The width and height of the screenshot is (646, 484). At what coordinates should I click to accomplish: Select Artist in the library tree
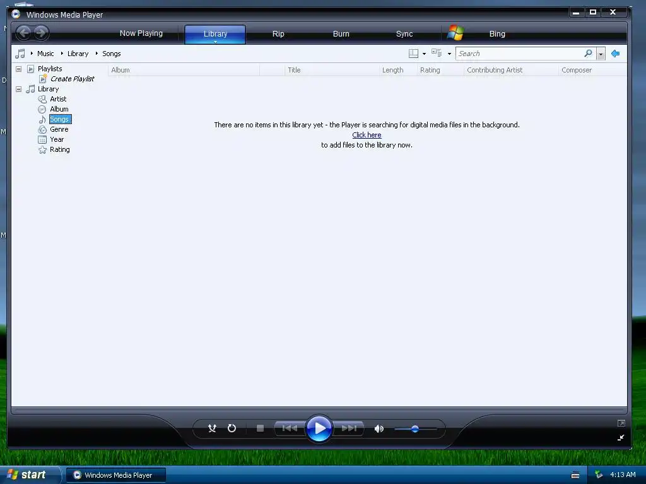pos(58,99)
